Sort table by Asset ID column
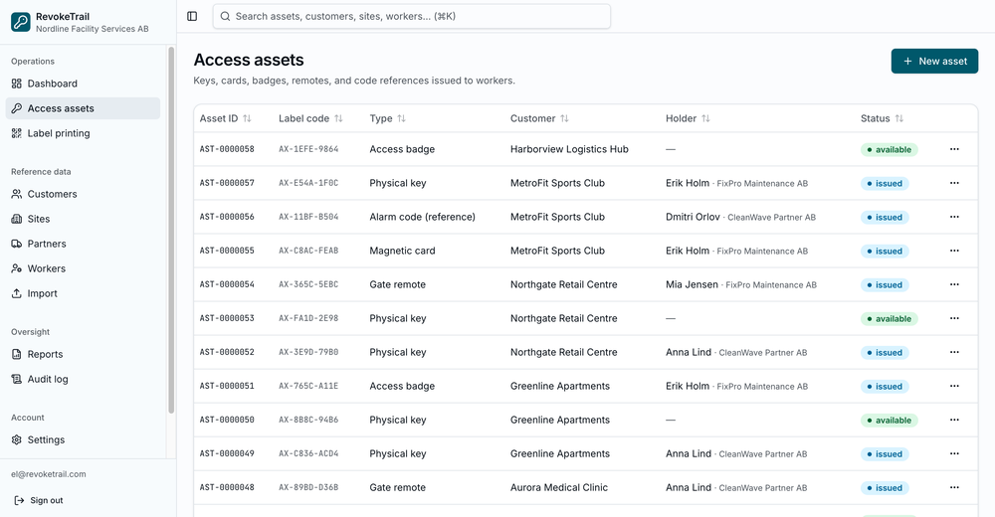 (225, 118)
